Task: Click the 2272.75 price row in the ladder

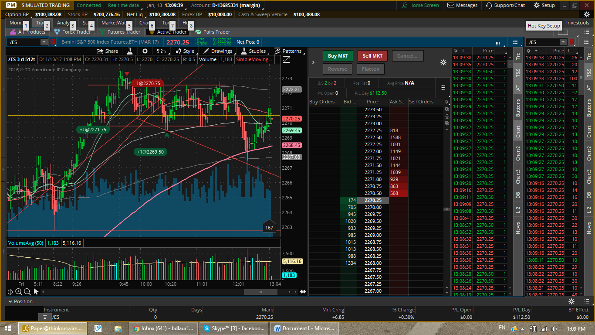Action: pyautogui.click(x=372, y=130)
